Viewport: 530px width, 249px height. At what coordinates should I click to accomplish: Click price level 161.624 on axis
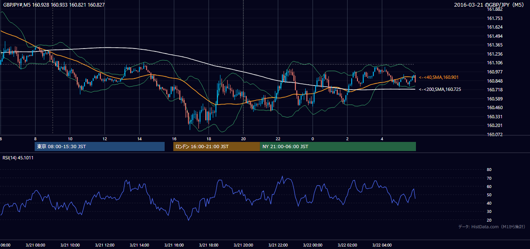coord(495,27)
